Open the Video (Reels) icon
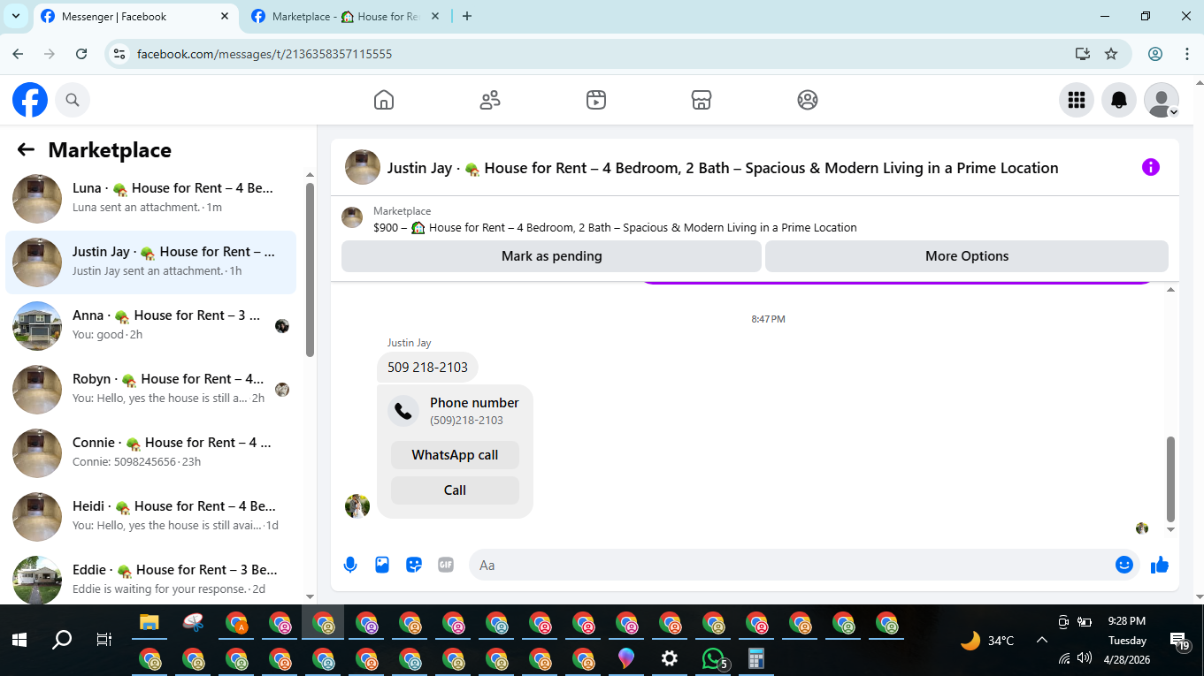 coord(596,100)
